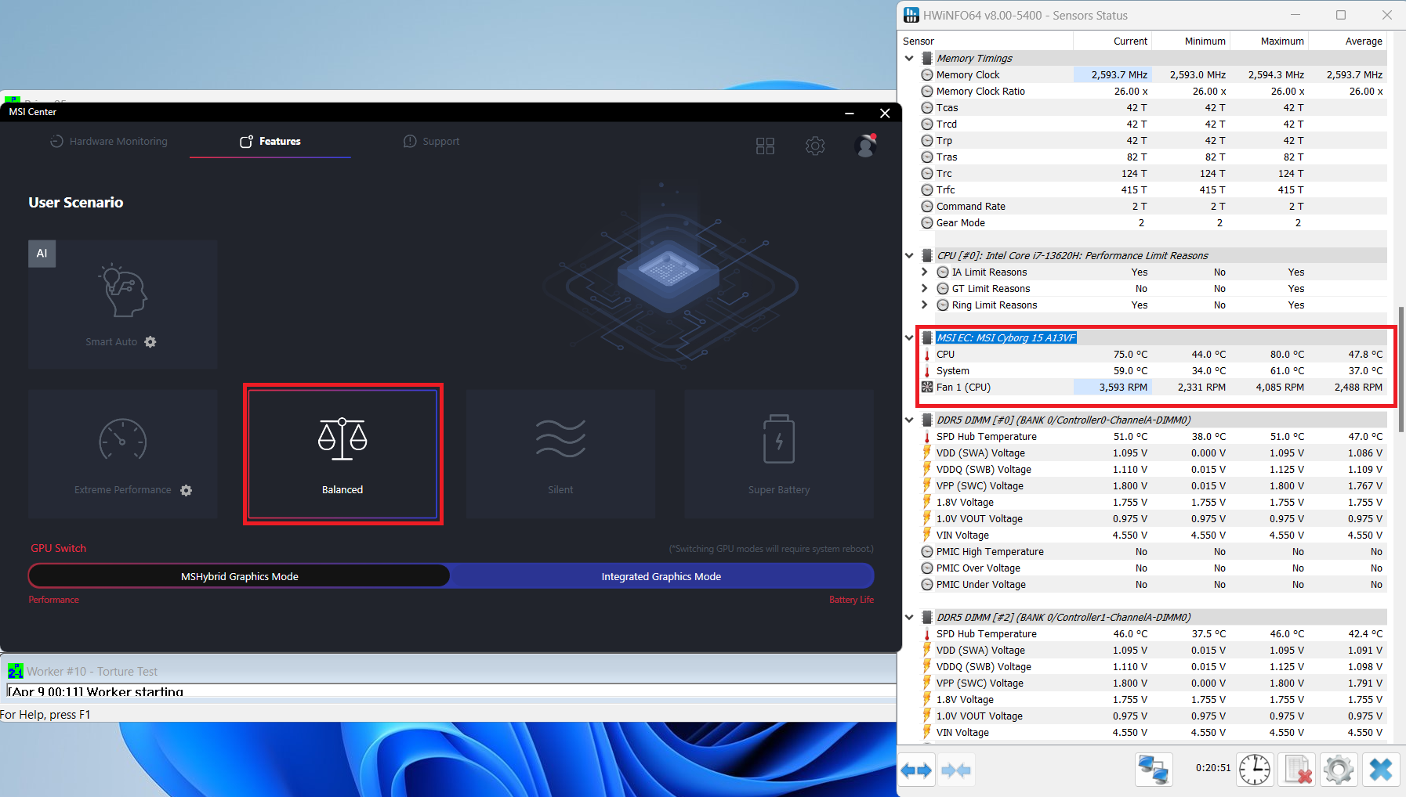
Task: Click the HWiNFO logging file icon
Action: [x=1296, y=770]
